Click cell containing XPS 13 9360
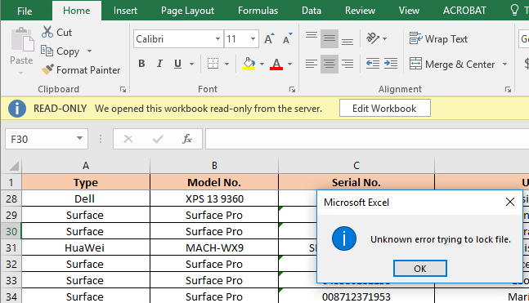The image size is (529, 303). coord(214,198)
